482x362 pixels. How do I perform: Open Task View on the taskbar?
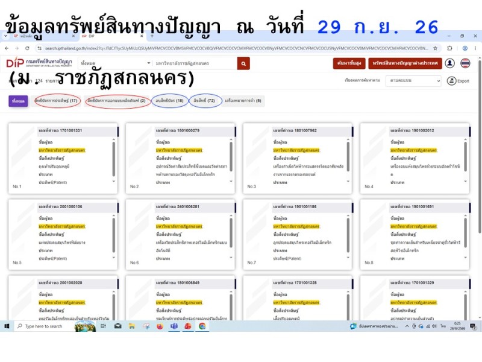point(103,326)
